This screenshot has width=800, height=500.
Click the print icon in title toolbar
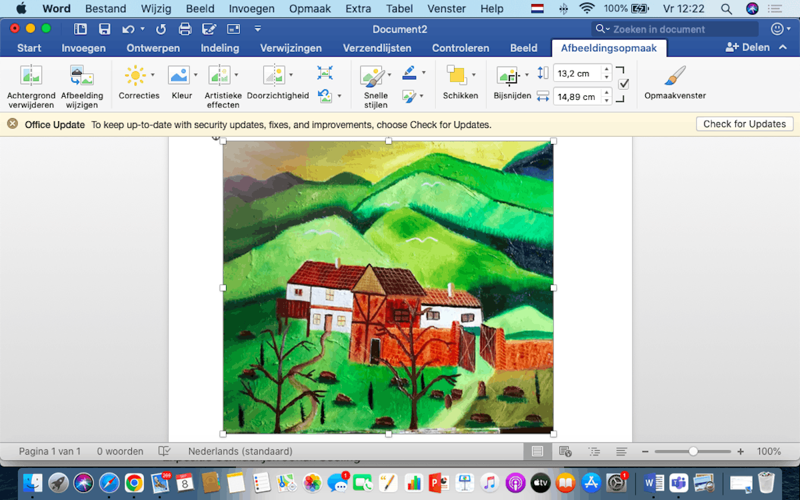(185, 29)
